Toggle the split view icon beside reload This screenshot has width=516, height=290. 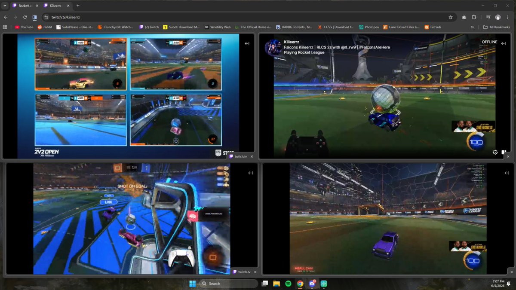tap(35, 17)
